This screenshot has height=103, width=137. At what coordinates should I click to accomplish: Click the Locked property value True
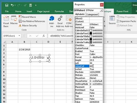[x=96, y=69]
